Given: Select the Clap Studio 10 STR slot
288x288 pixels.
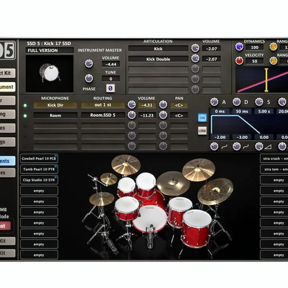Looking at the screenshot, I should tap(39, 180).
